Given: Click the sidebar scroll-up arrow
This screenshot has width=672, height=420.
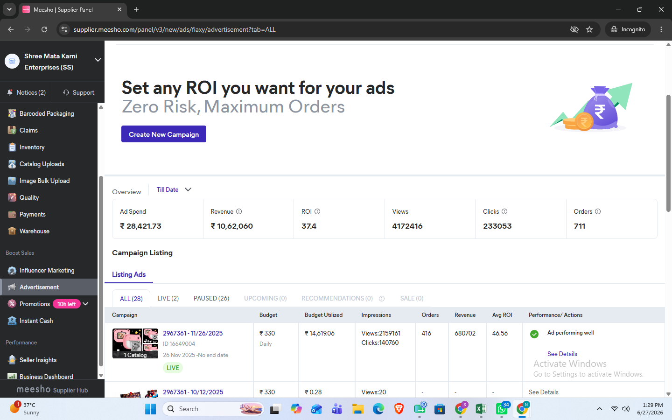Looking at the screenshot, I should 101,107.
